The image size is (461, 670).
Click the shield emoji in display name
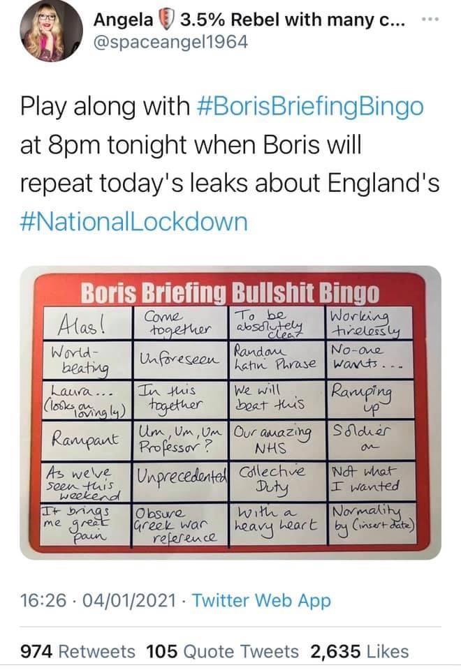[166, 20]
